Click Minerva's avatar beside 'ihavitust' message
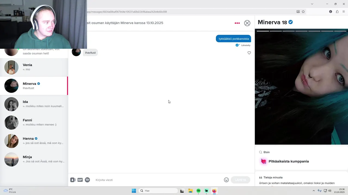The width and height of the screenshot is (348, 195). pyautogui.click(x=76, y=52)
